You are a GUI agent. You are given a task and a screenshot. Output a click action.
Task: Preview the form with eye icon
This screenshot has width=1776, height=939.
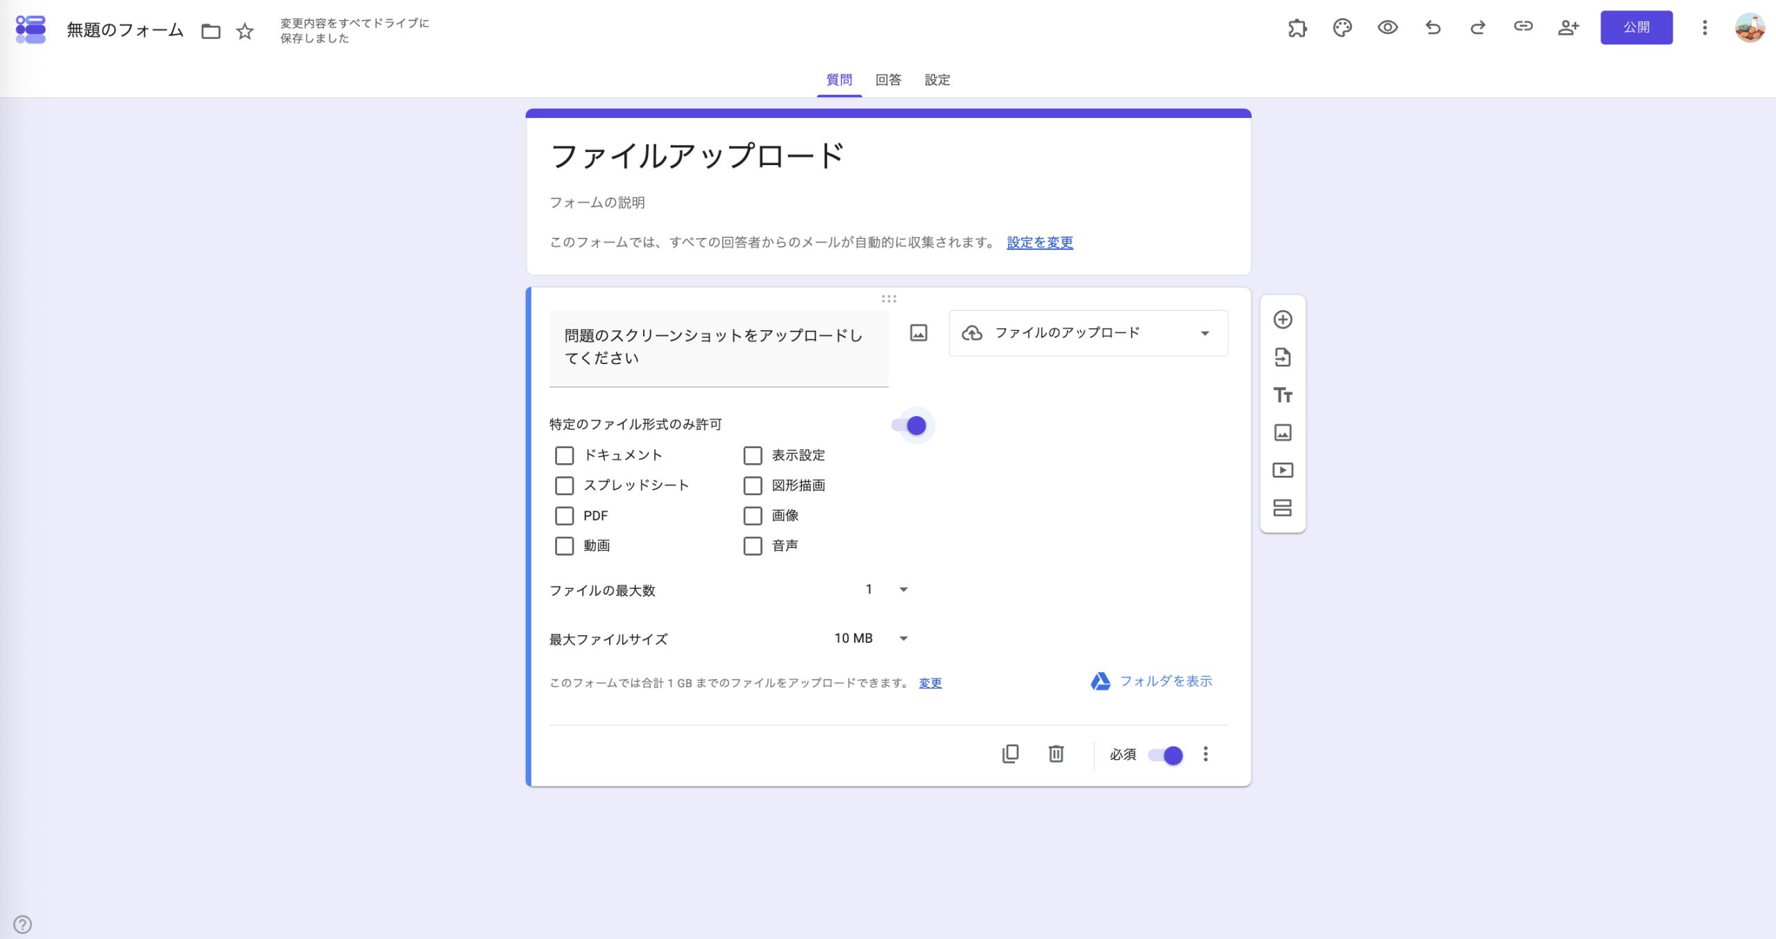coord(1387,28)
